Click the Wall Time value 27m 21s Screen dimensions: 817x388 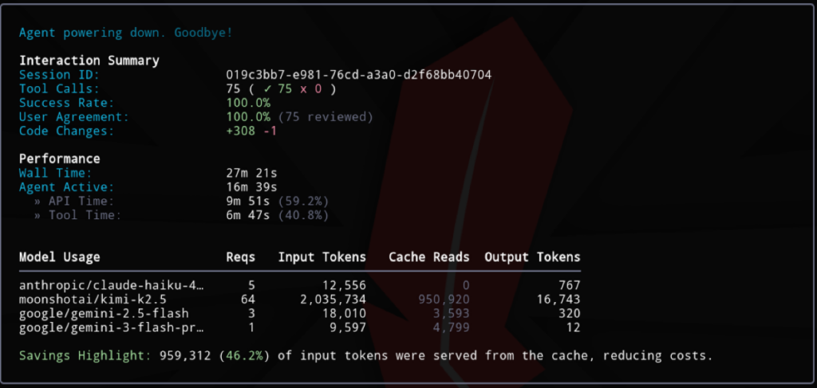[251, 173]
